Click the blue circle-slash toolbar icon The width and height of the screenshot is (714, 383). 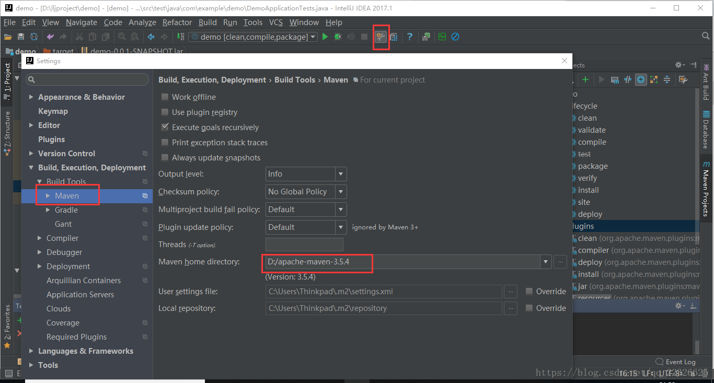(x=455, y=37)
